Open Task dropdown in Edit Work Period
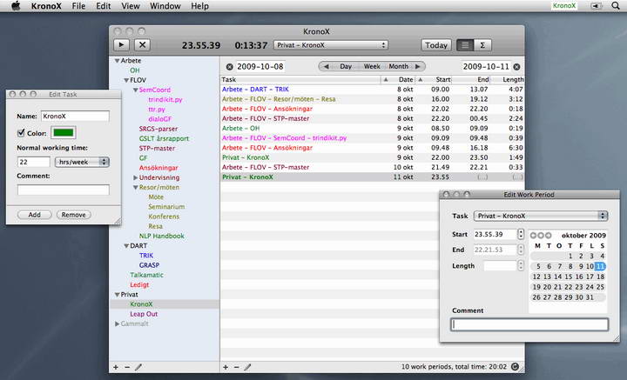Screen dimensions: 627x380 540,215
